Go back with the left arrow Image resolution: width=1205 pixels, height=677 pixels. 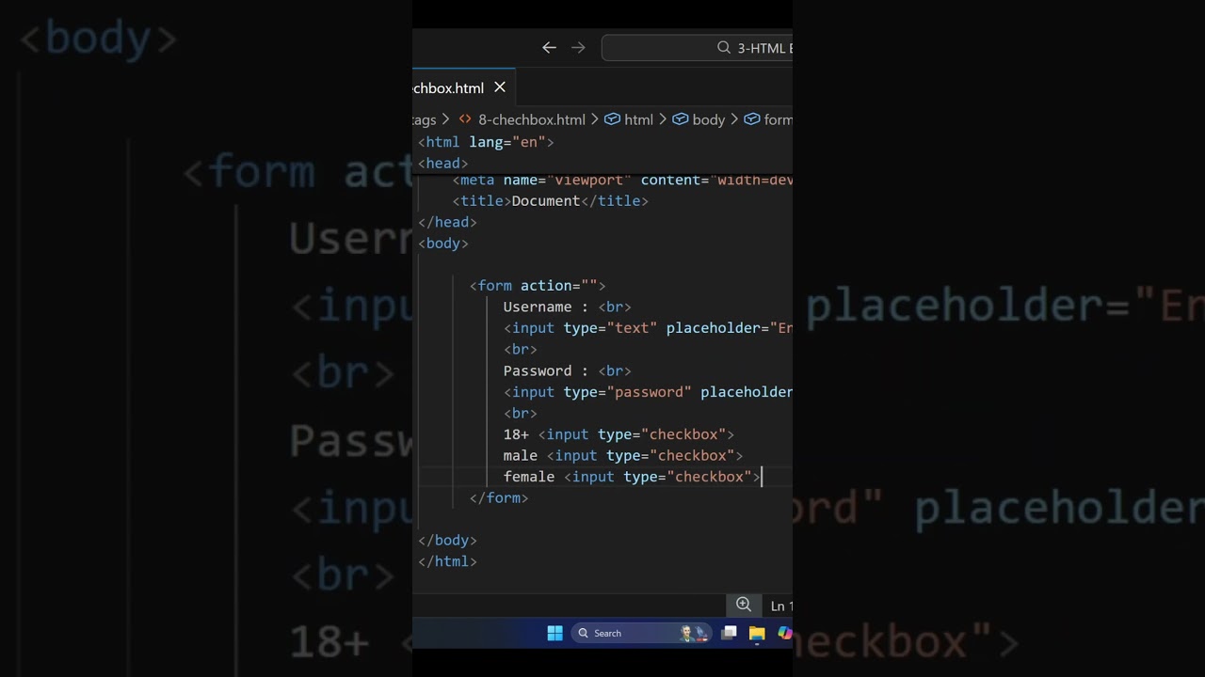(549, 48)
